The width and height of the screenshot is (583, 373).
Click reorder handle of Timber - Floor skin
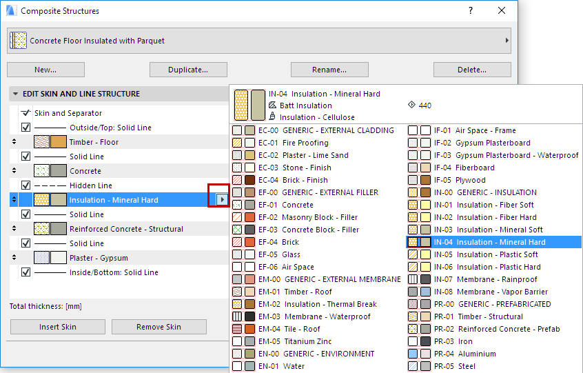click(x=14, y=142)
